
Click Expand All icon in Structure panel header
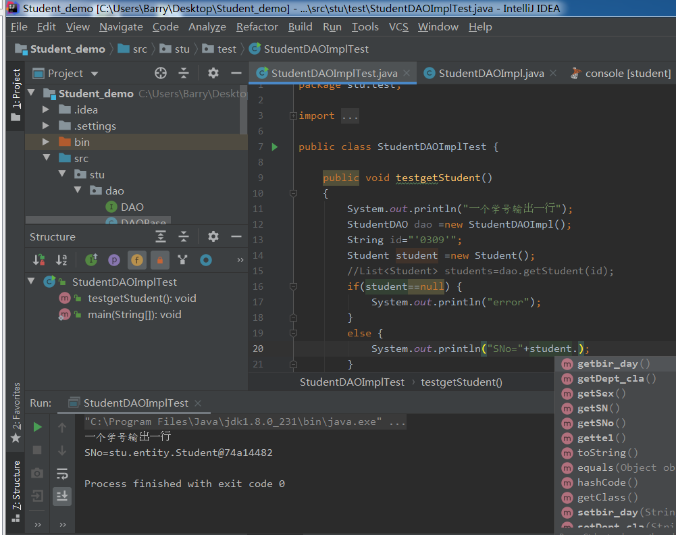(x=161, y=236)
